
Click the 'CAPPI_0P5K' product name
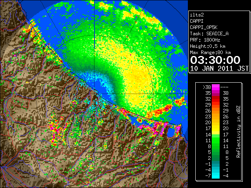point(204,27)
